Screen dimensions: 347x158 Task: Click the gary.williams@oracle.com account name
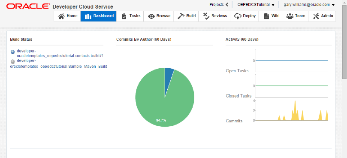coord(307,5)
